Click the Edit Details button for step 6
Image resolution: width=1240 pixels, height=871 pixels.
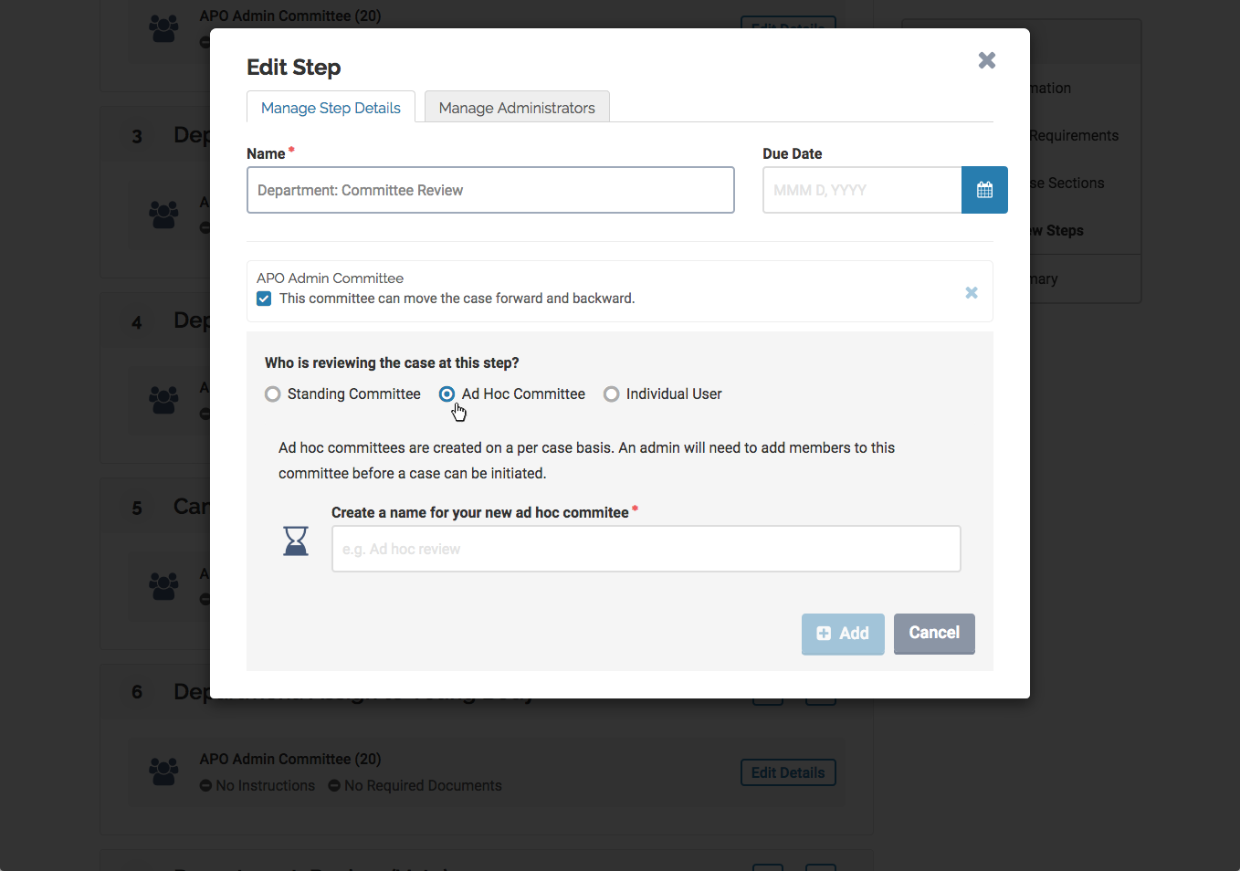coord(788,772)
